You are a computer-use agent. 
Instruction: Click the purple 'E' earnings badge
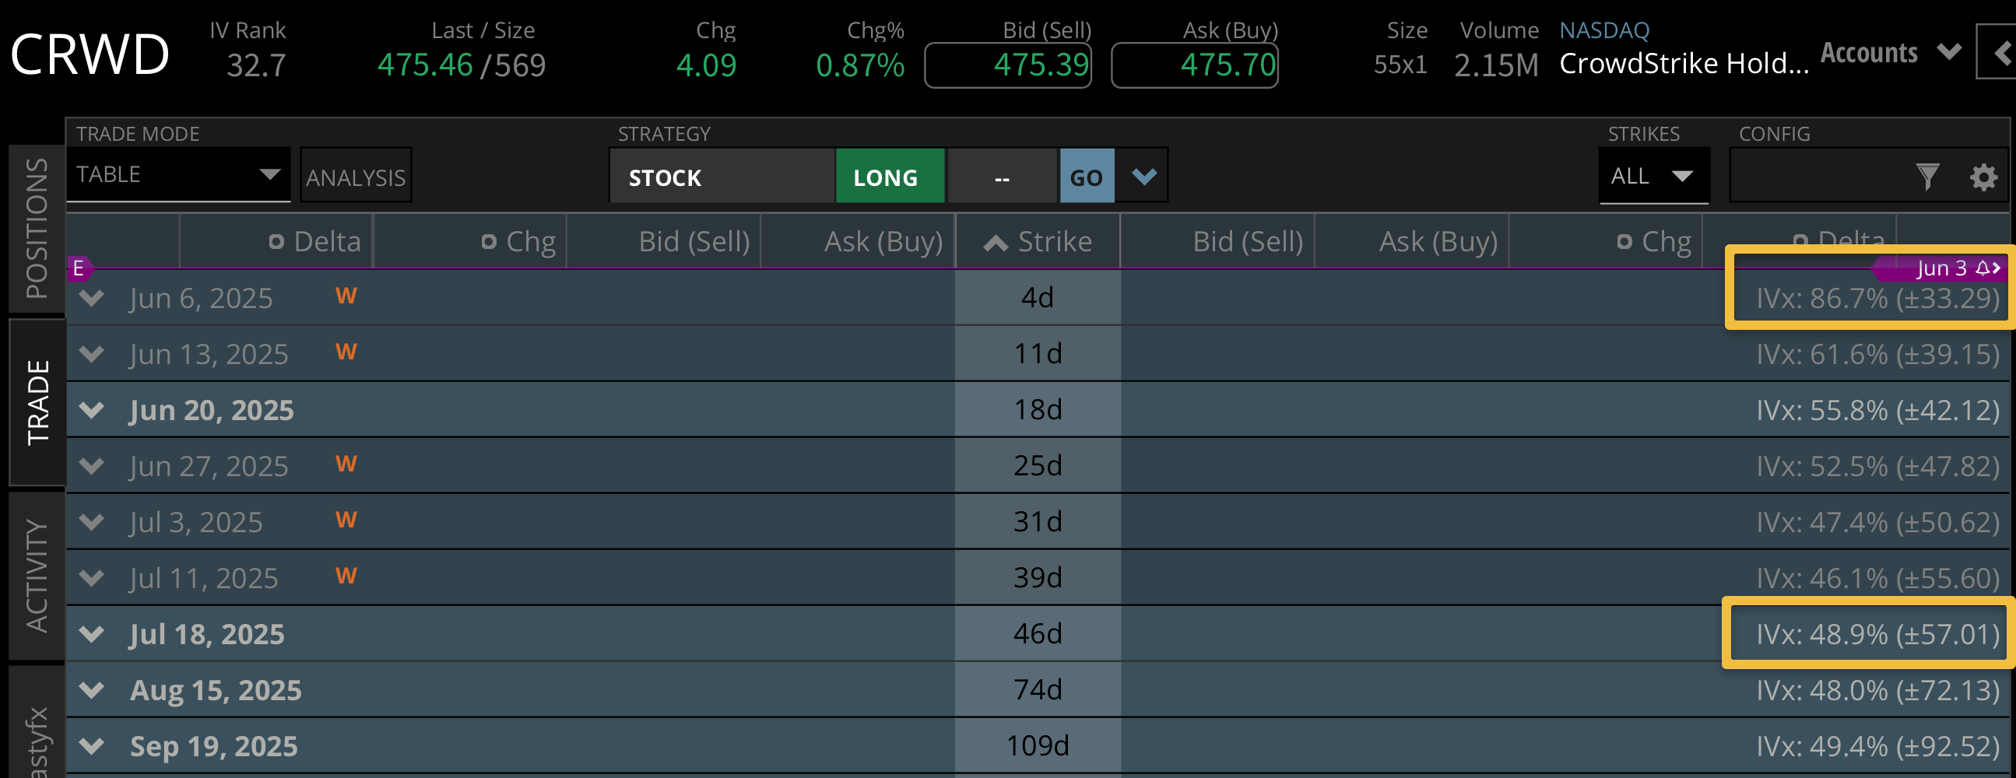coord(78,268)
